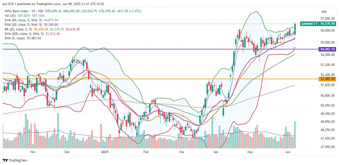The height and width of the screenshot is (165, 340).
Task: Click the 53,200.00 price axis label
Action: pos(327,65)
